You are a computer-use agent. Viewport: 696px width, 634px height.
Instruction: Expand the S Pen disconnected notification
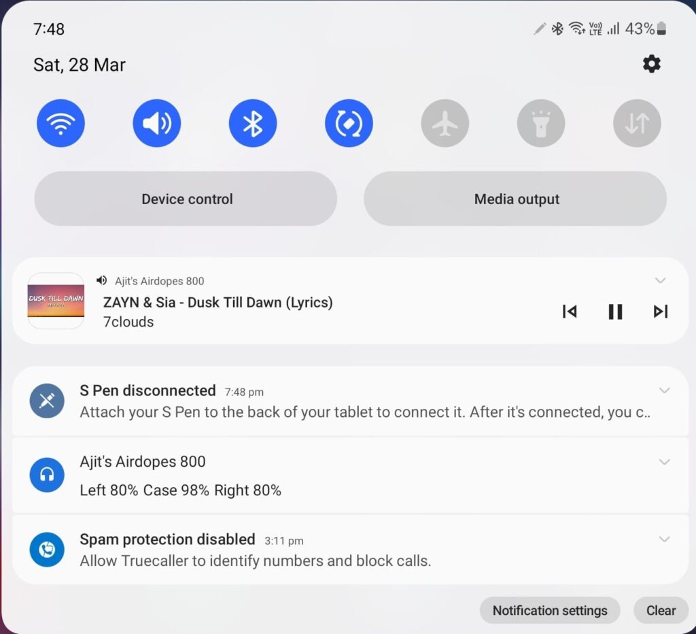[664, 390]
